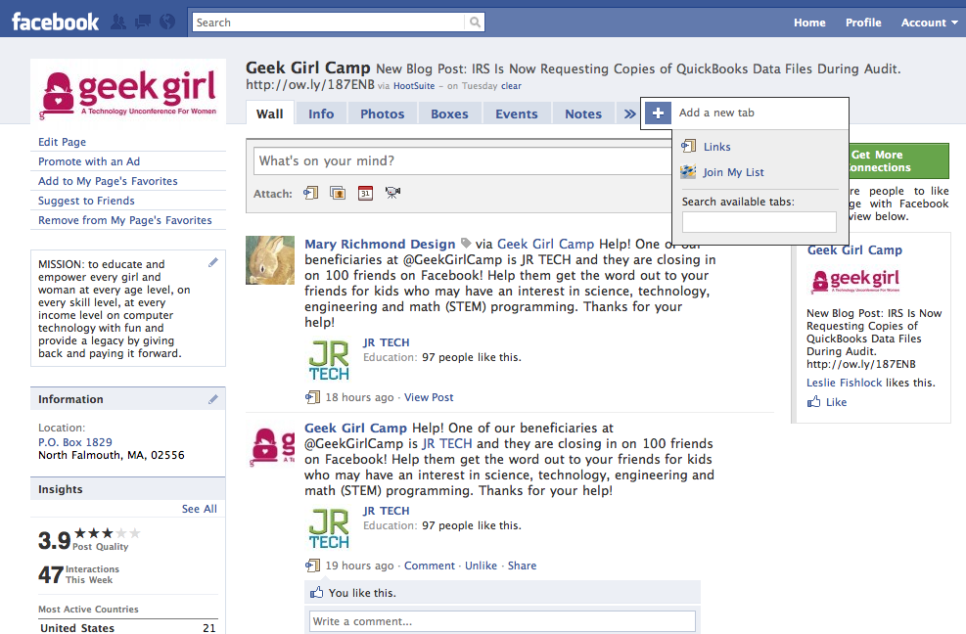Edit Information section pencil icon
This screenshot has height=634, width=966.
pyautogui.click(x=213, y=399)
